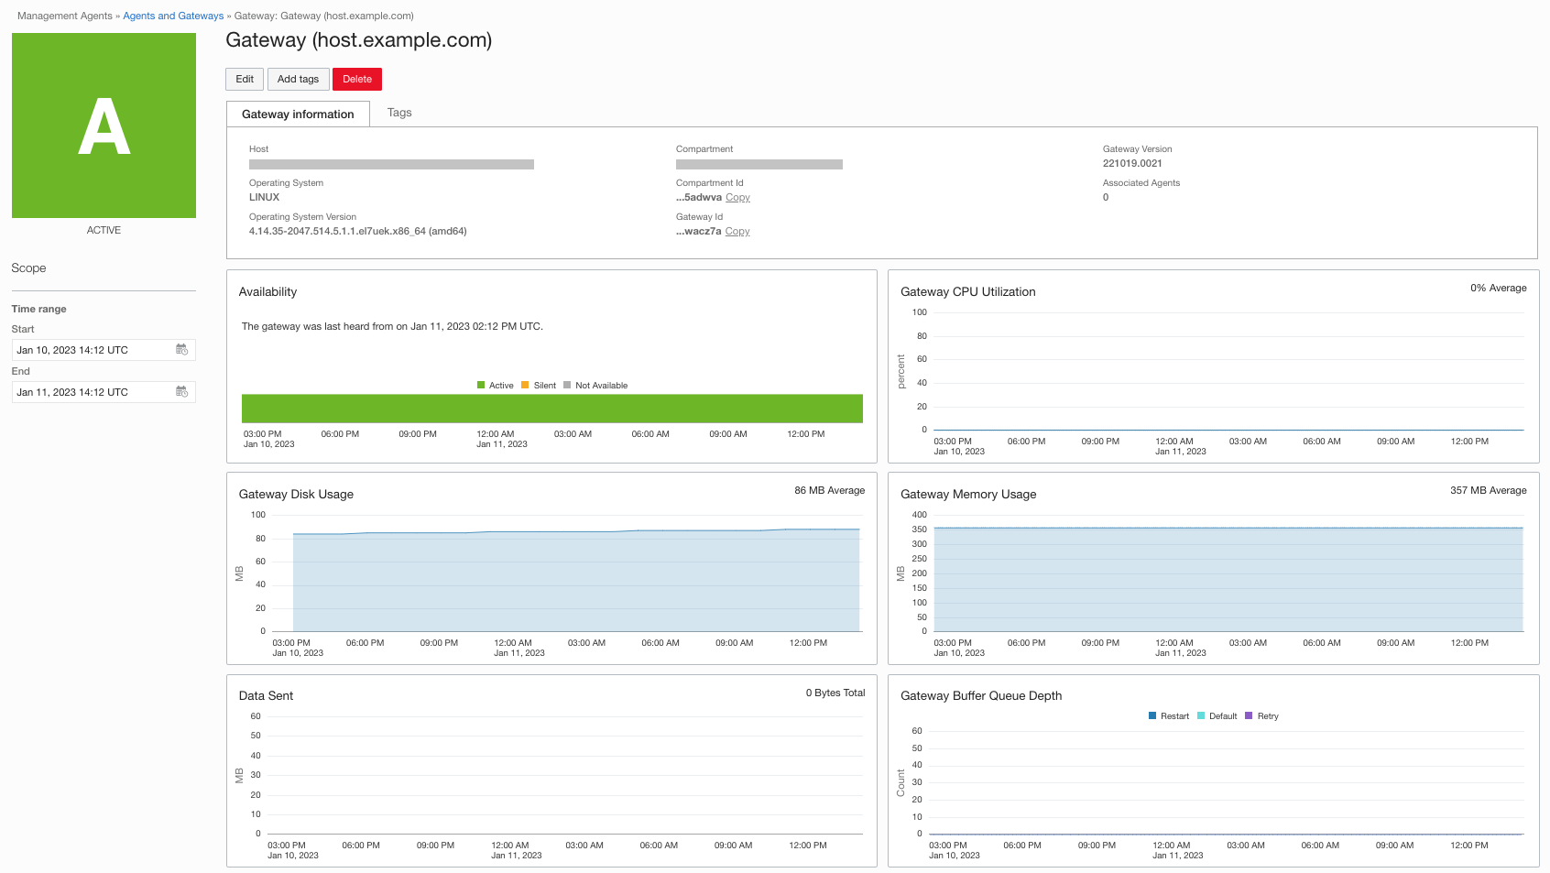Click the green ACTIVE gateway status icon

104,125
